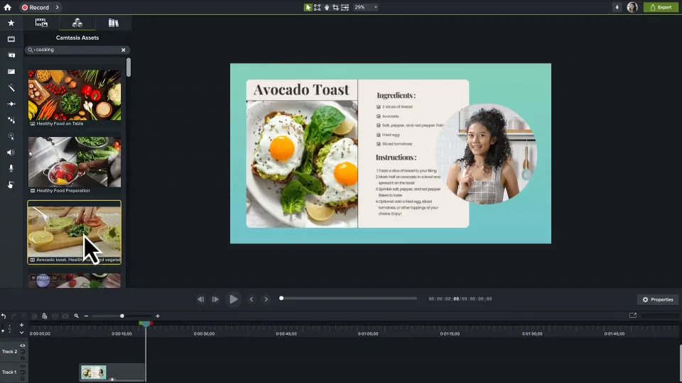The width and height of the screenshot is (682, 383).
Task: Activate the Pan hand tool
Action: pyautogui.click(x=326, y=7)
